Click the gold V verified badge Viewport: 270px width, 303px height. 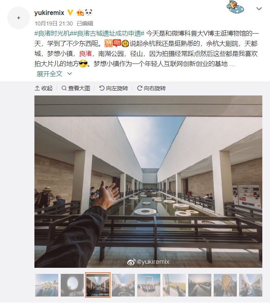point(70,13)
